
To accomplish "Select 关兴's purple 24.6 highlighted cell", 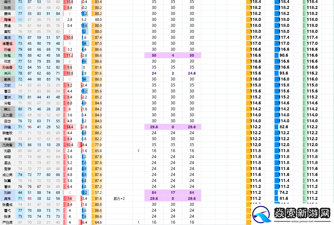I will 192,73.
